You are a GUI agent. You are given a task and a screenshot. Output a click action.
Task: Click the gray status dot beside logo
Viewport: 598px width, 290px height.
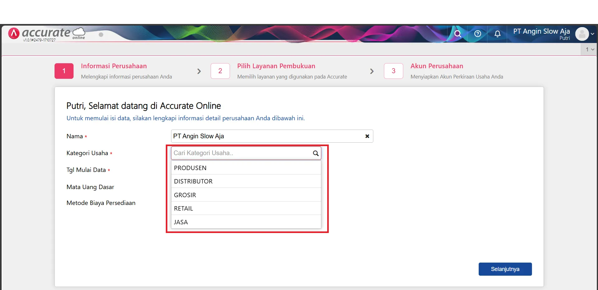coord(101,35)
